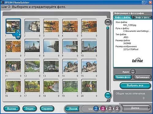Close the EPSON PhotoQuicker window
This screenshot has height=114, width=153.
[x=150, y=2]
